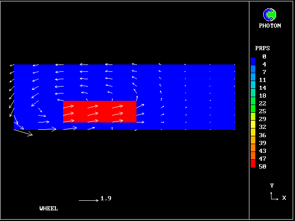Click the legend value label 47

tap(262, 158)
